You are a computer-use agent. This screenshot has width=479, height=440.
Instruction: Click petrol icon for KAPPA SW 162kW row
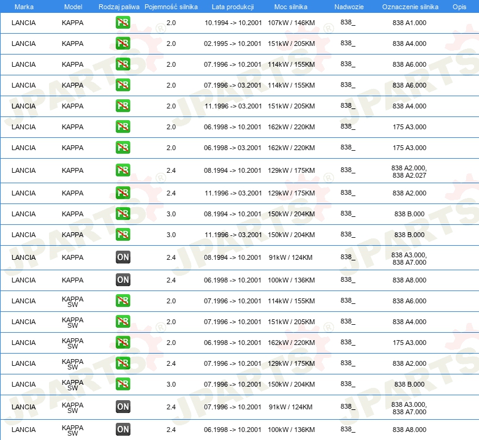(123, 343)
